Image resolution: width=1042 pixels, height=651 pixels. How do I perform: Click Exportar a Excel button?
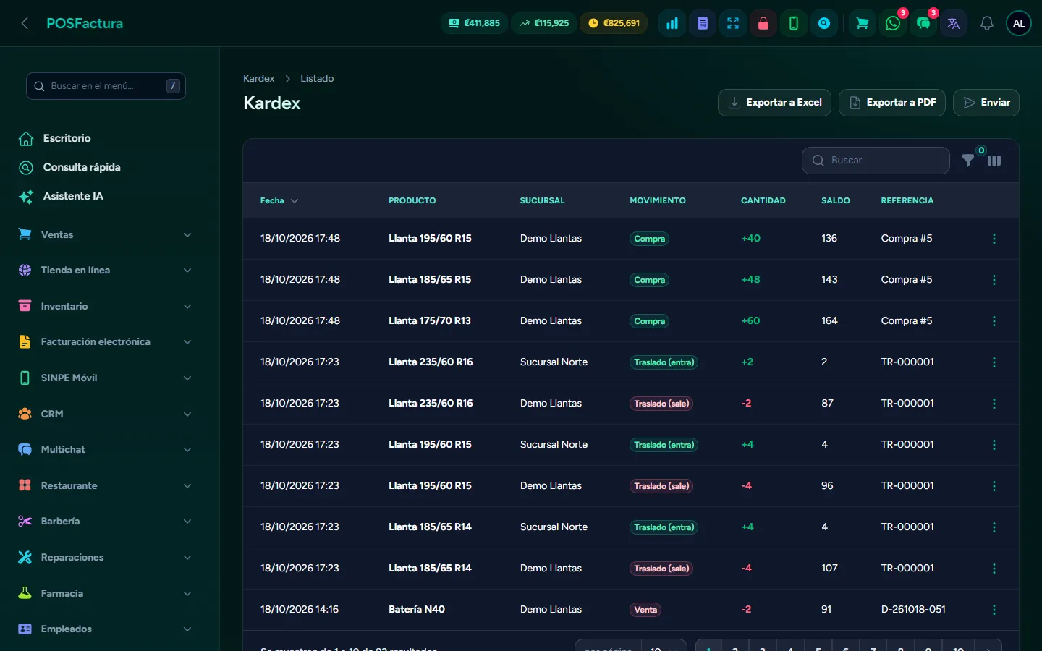774,103
